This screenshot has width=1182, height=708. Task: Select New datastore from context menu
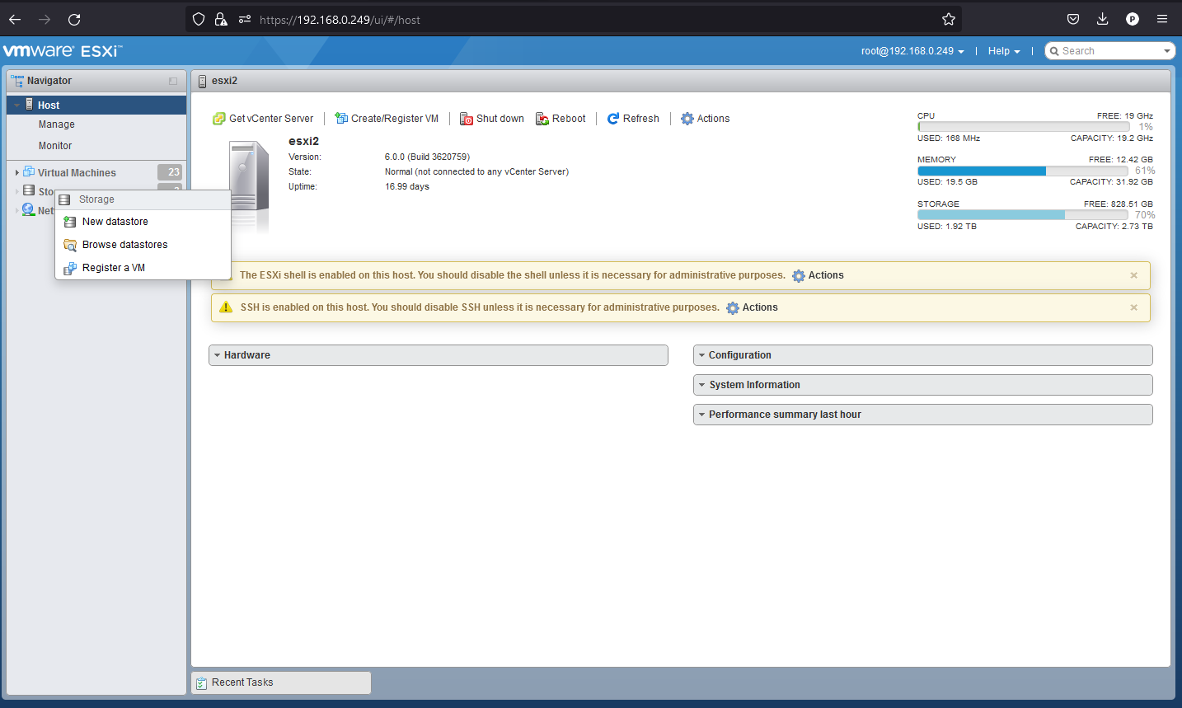point(115,222)
